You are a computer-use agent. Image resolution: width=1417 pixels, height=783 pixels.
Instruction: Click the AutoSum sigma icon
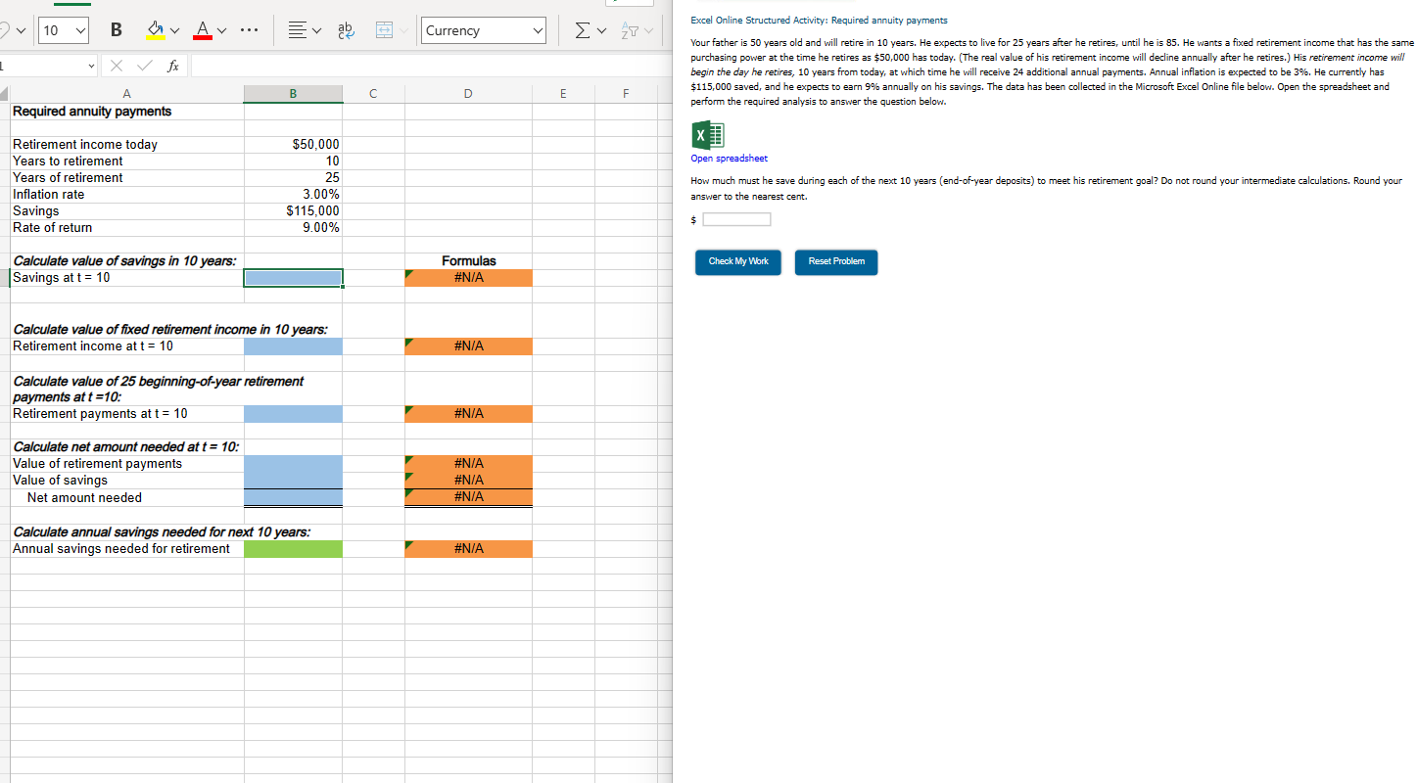click(x=580, y=30)
